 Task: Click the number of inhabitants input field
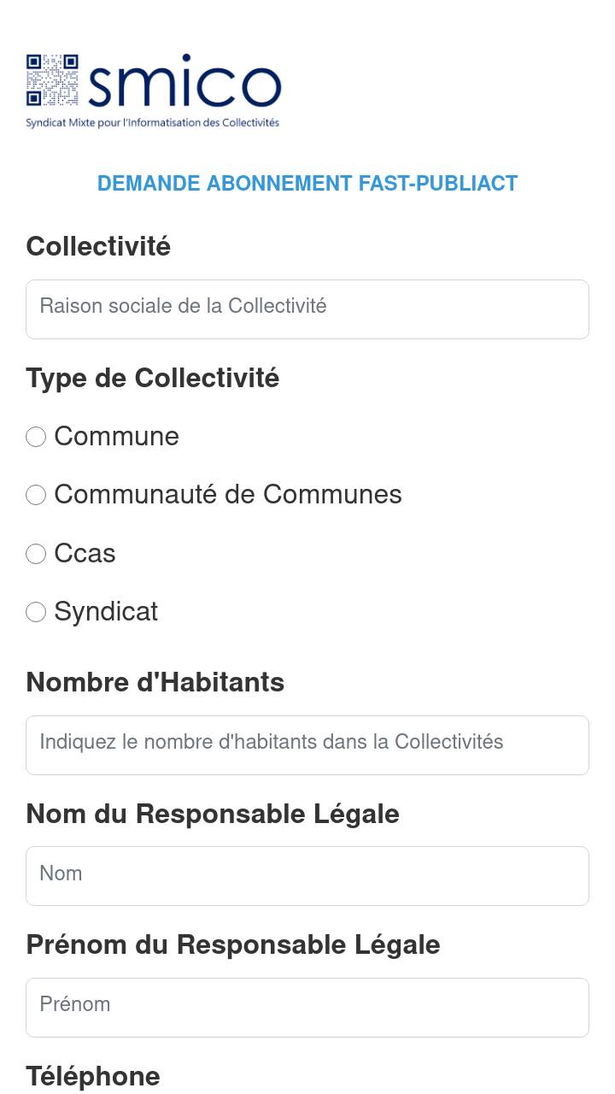tap(307, 745)
